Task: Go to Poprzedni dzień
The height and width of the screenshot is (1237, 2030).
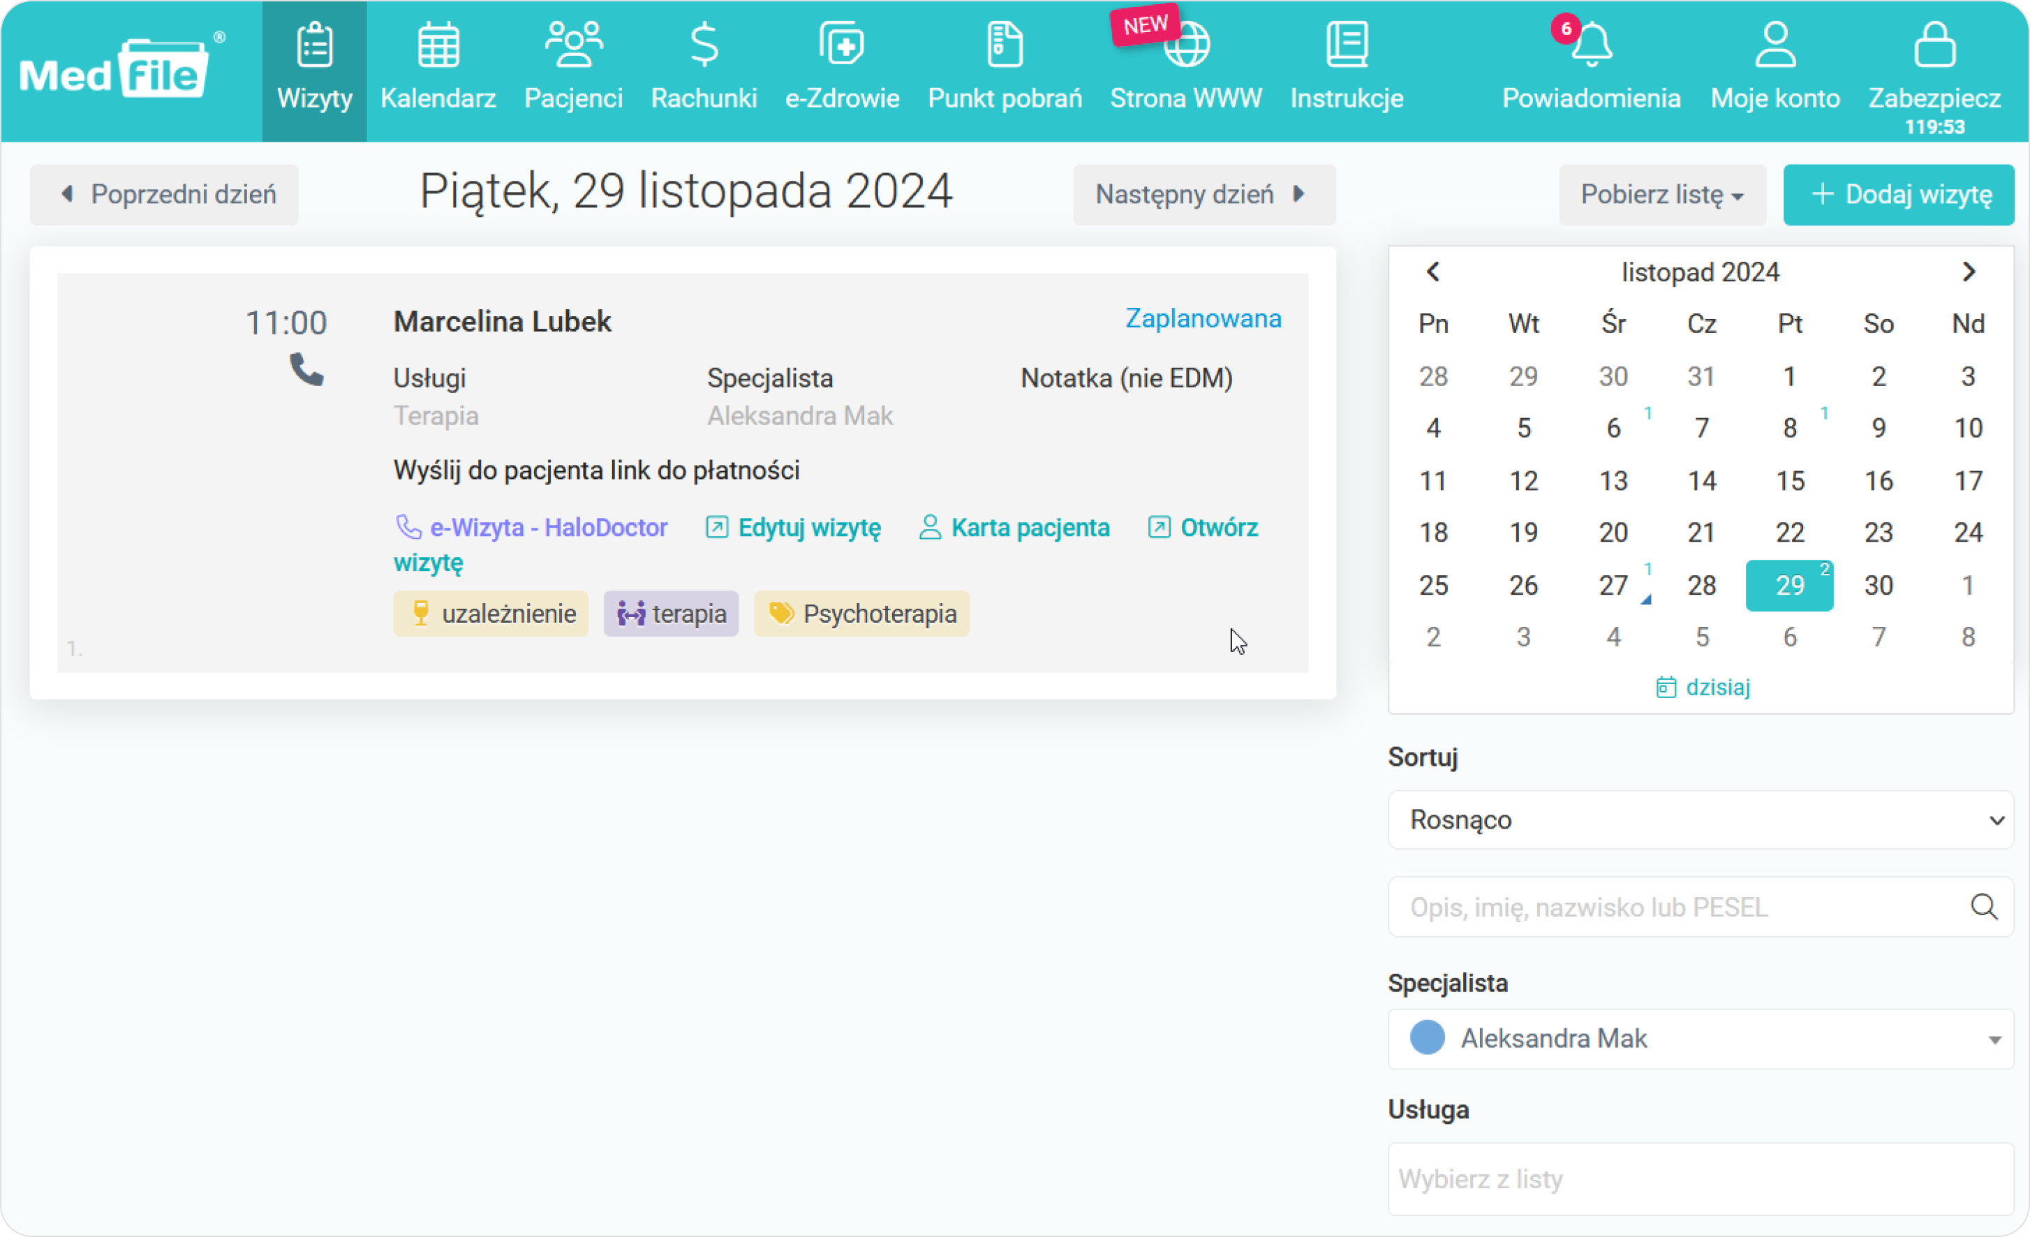Action: point(165,195)
